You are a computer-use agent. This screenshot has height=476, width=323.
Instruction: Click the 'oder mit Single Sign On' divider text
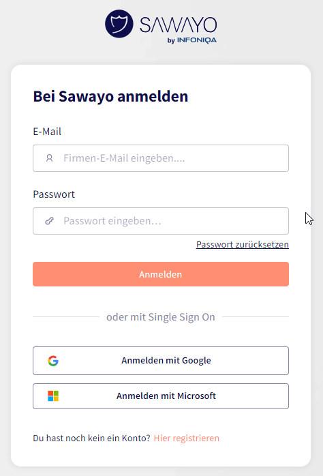coord(161,317)
